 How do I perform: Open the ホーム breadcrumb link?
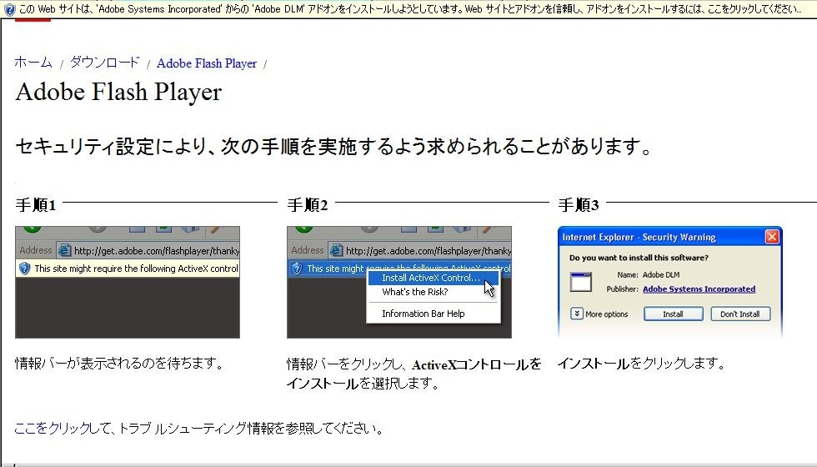[x=33, y=63]
